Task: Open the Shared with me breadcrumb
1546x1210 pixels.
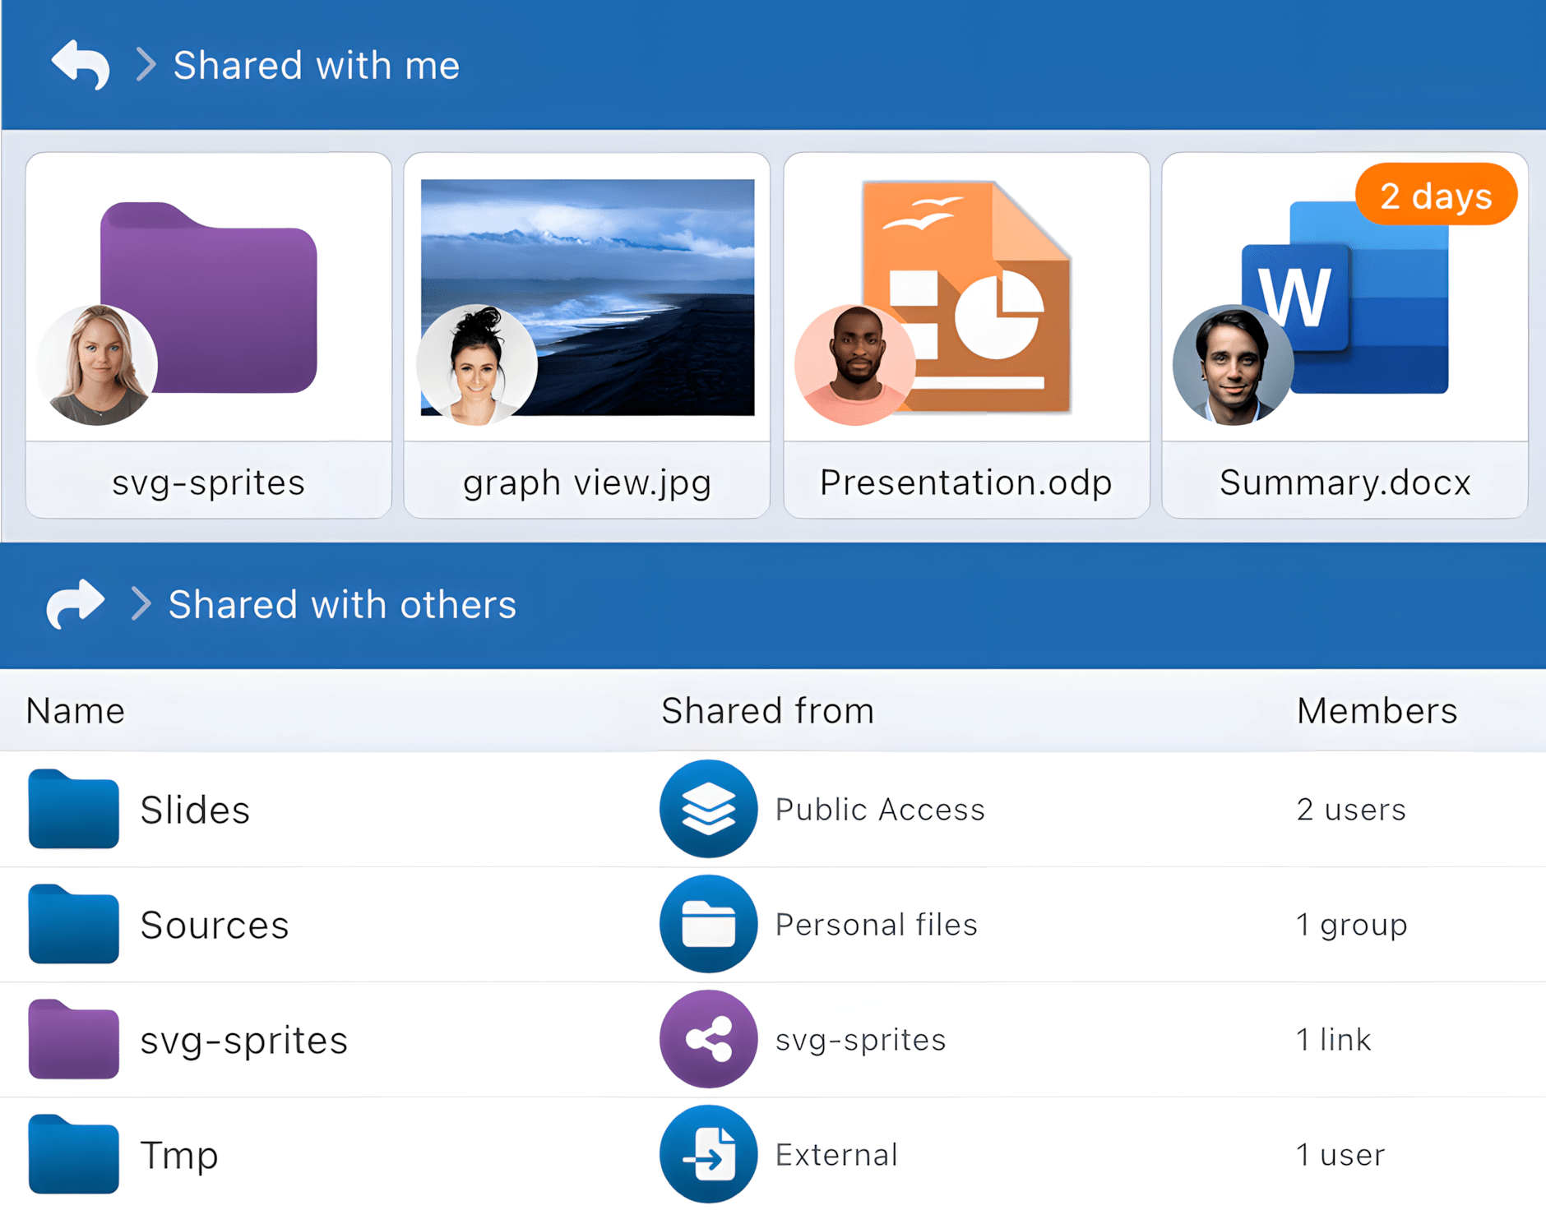Action: point(317,65)
